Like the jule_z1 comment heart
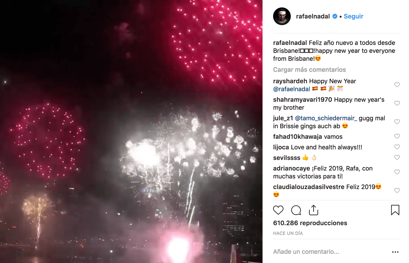The image size is (409, 263). (397, 122)
